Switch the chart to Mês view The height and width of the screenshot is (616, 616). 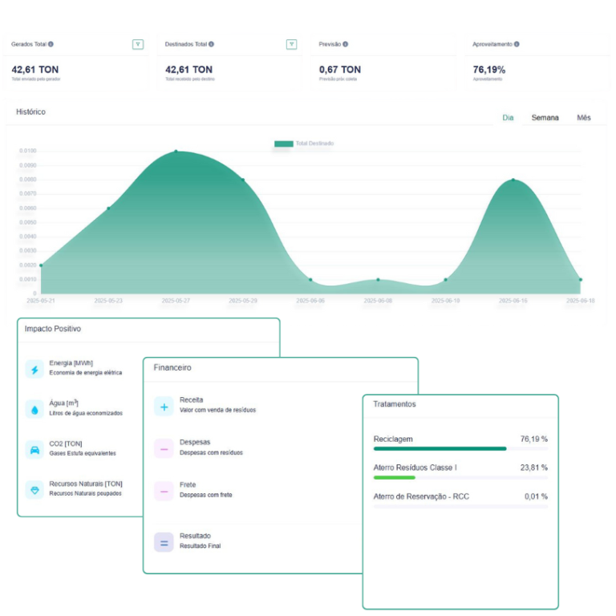(583, 118)
